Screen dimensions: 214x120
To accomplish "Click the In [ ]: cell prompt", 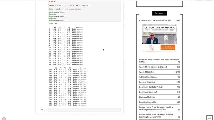I will pos(44,110).
